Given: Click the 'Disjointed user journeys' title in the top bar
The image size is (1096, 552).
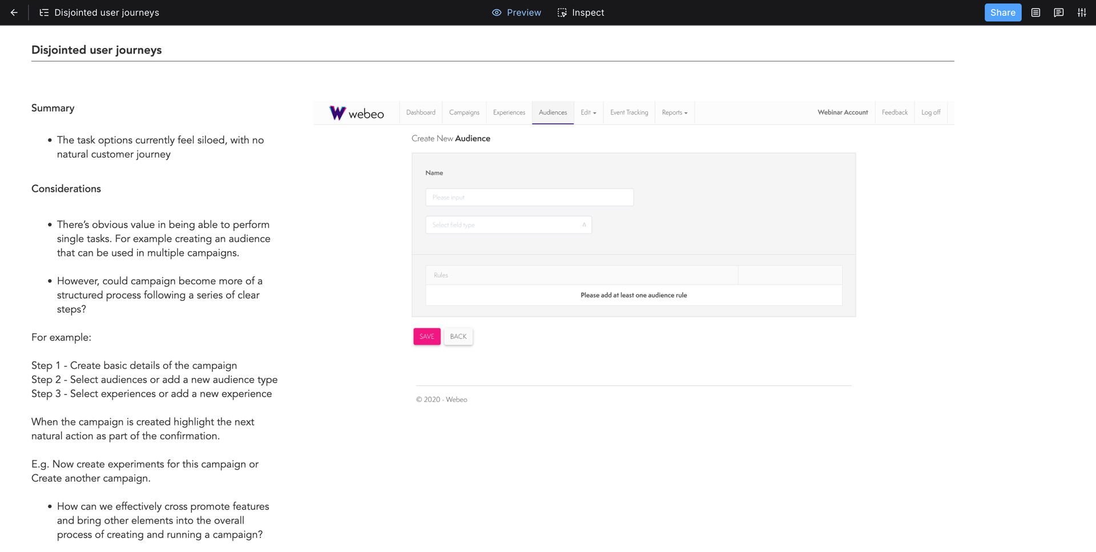Looking at the screenshot, I should [107, 13].
